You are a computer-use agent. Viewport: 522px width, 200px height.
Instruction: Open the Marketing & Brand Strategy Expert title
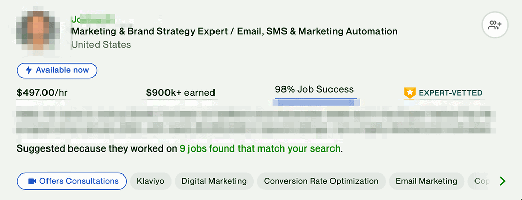click(234, 31)
